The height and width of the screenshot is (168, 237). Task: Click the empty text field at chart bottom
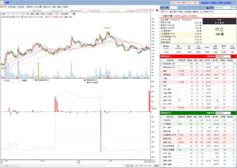114,166
